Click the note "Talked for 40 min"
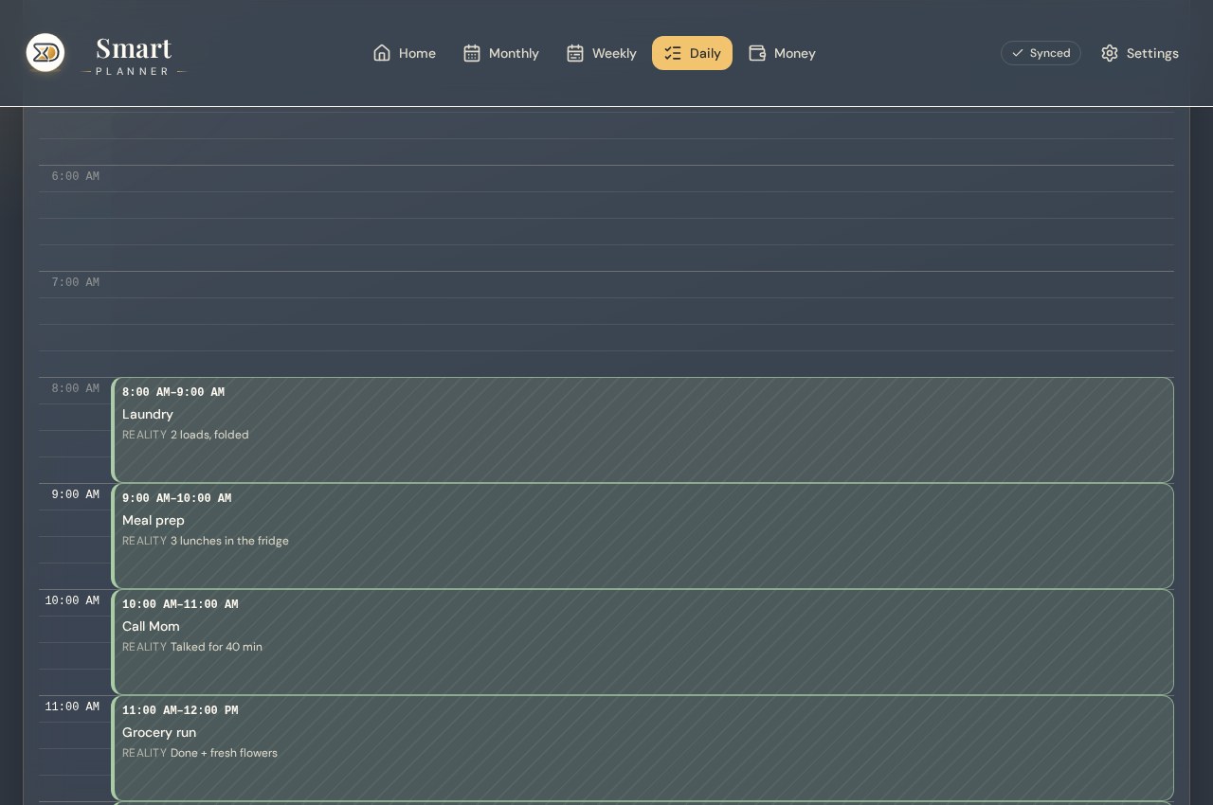Screen dimensions: 1213x805 click(216, 647)
